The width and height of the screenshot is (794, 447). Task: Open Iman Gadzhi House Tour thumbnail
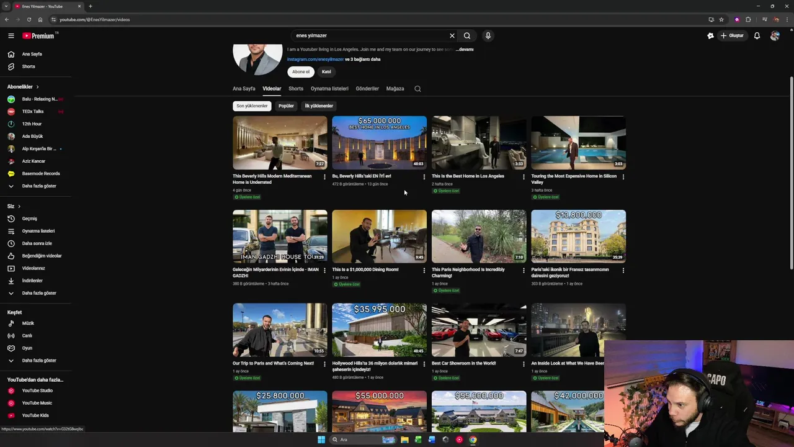click(280, 237)
